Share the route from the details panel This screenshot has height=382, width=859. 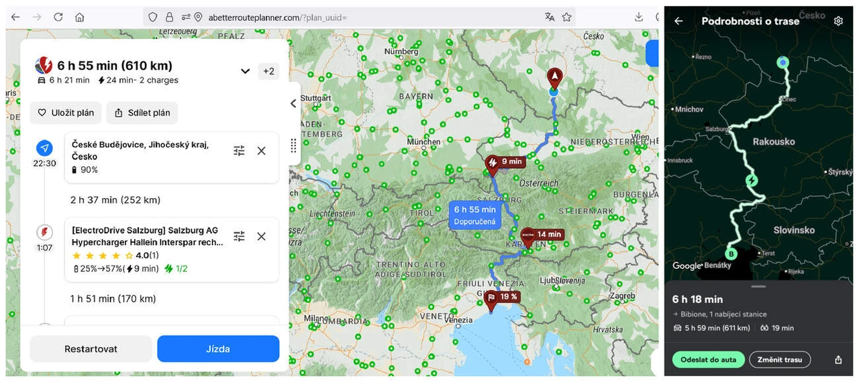point(838,360)
